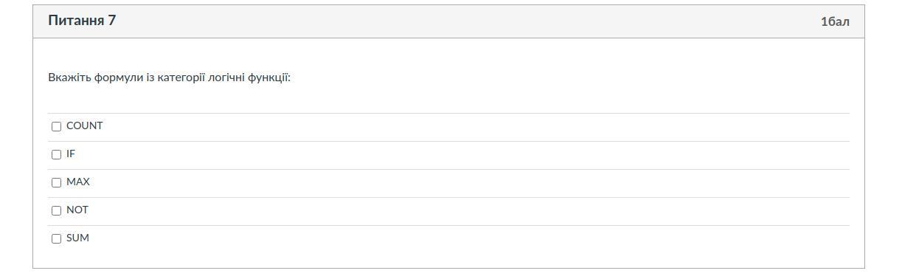Tick the COUNT checkbox

pyautogui.click(x=56, y=126)
